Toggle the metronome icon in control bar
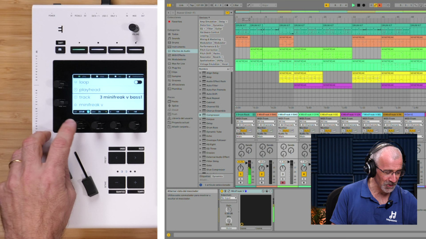This screenshot has height=239, width=426. pyautogui.click(x=226, y=5)
